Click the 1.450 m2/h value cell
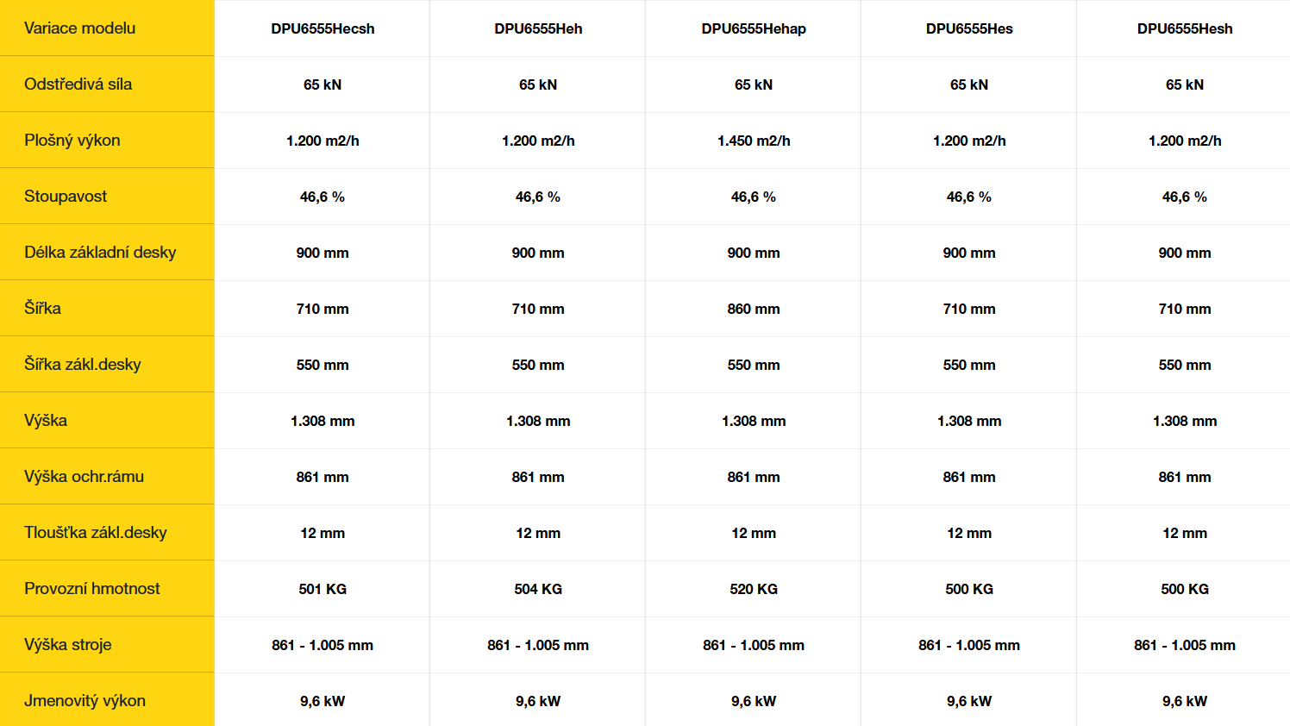 point(754,141)
